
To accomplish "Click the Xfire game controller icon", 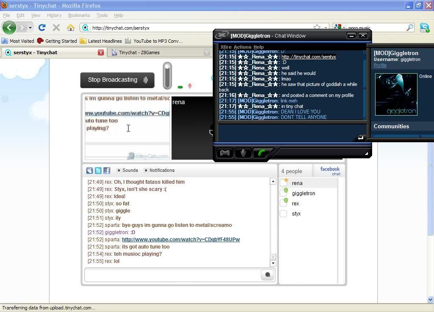I will point(225,153).
